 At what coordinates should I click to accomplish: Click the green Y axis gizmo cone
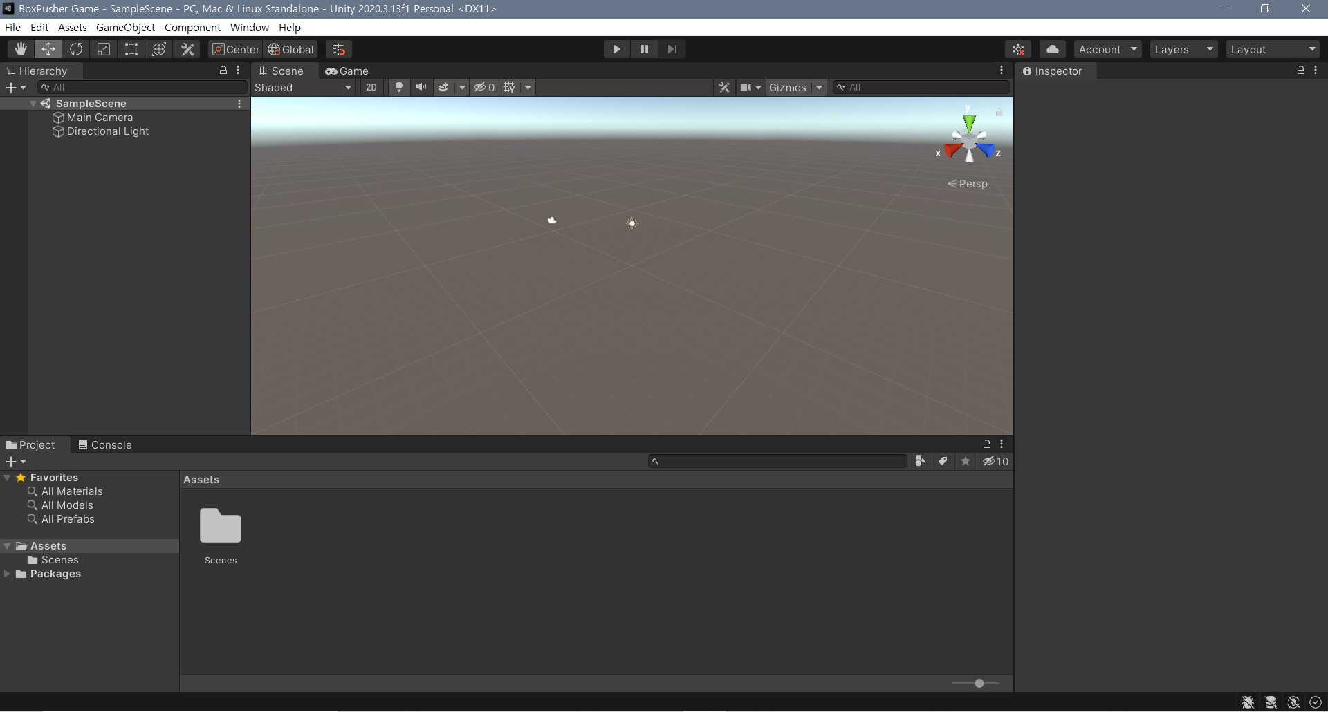(969, 122)
